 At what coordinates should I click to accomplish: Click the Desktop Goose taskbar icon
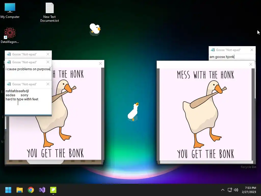pos(53,190)
